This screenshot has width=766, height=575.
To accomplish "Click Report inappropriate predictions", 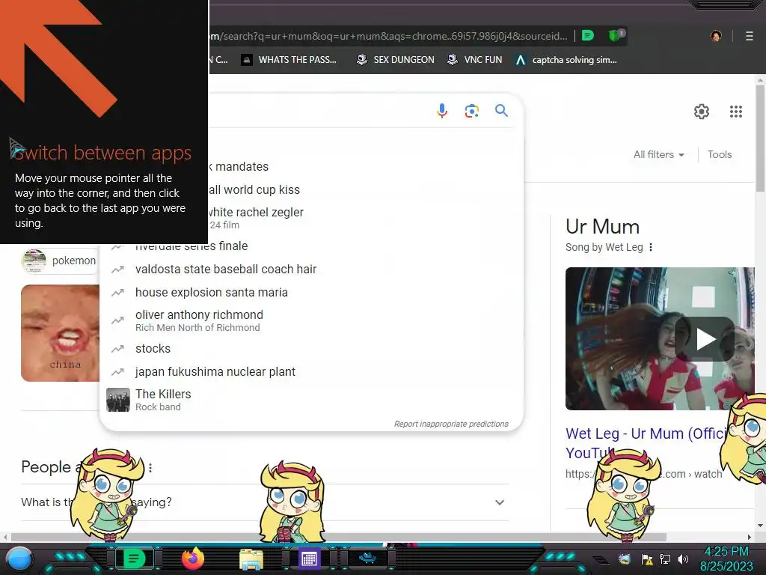I will click(451, 424).
